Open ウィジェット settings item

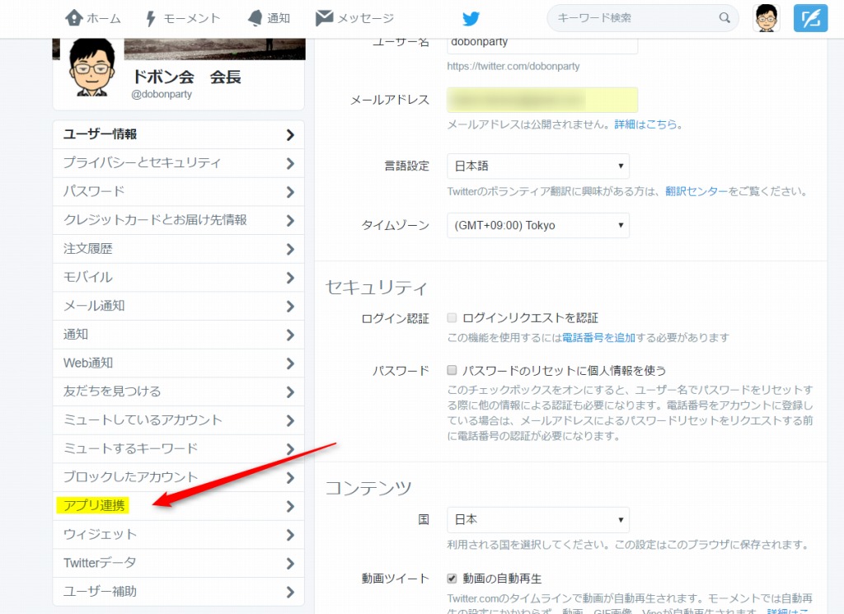(x=178, y=534)
